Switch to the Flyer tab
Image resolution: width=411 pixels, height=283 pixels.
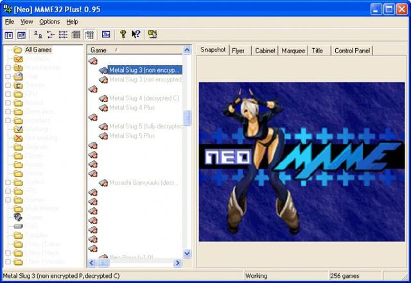238,51
